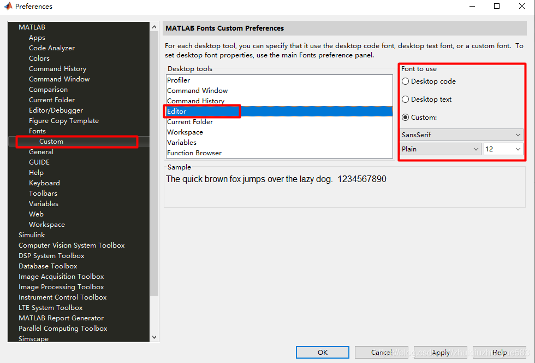Open Colors preferences in the tree
The height and width of the screenshot is (363, 535).
pos(39,58)
